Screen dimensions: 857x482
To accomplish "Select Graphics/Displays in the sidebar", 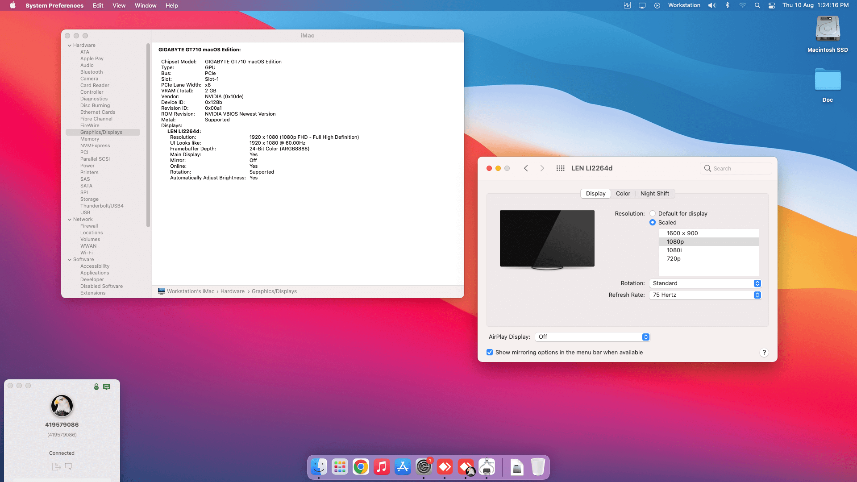I will (103, 132).
